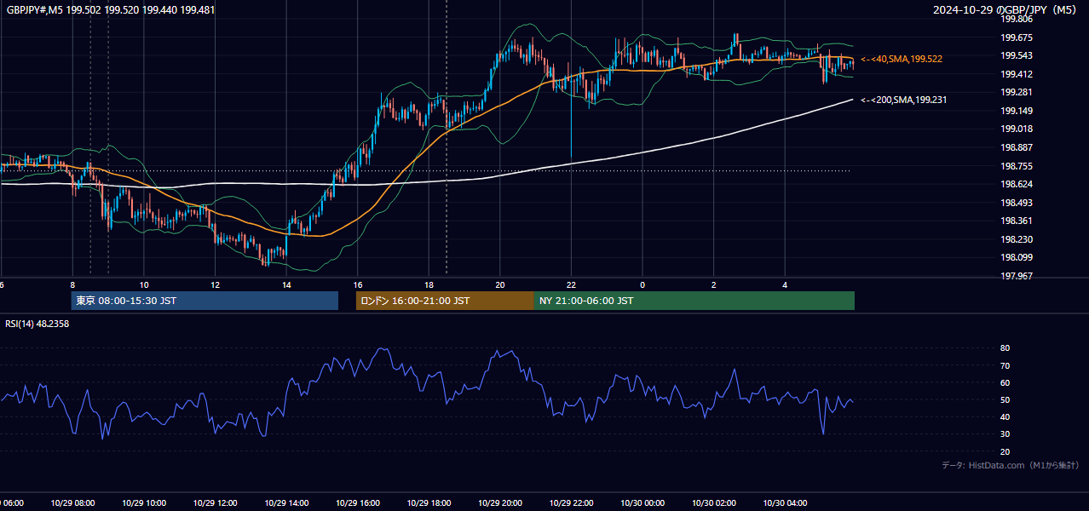Screen dimensions: 1089x511
Task: Click the 10/30 00:00 date label
Action: click(642, 502)
